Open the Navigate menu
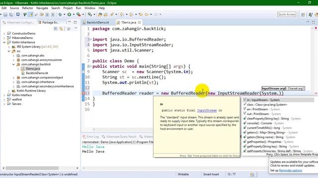Screen dimensions: 318x178 click(42, 8)
